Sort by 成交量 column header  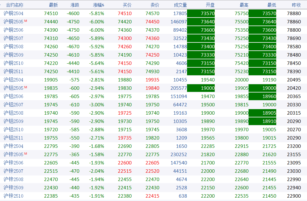pyautogui.click(x=180, y=5)
